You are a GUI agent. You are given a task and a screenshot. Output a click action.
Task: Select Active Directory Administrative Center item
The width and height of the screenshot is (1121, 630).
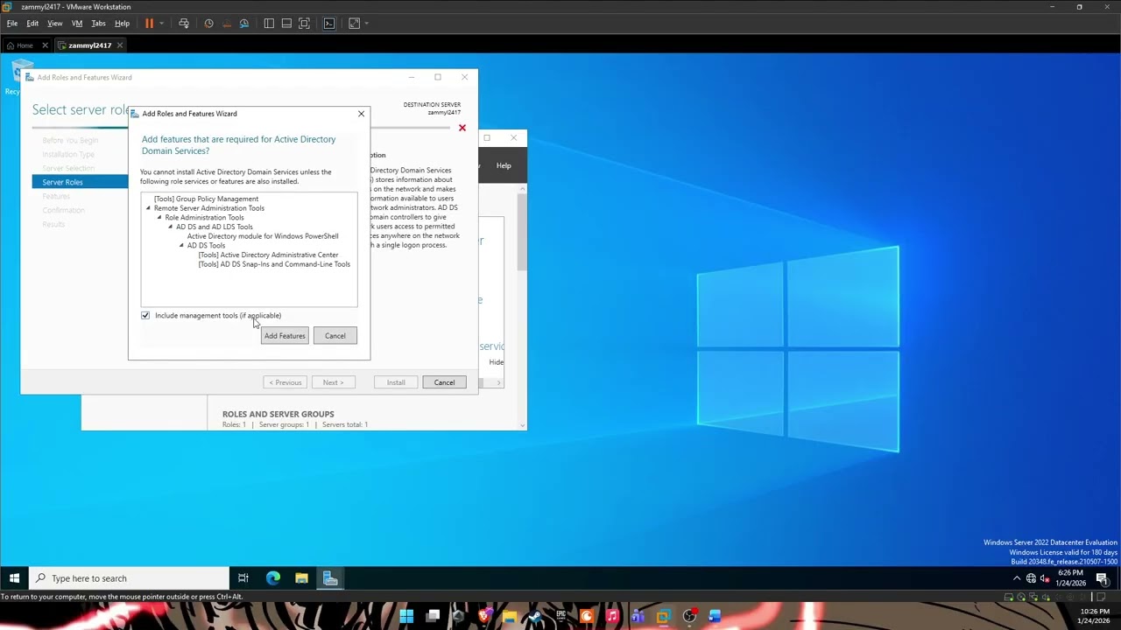pos(268,255)
